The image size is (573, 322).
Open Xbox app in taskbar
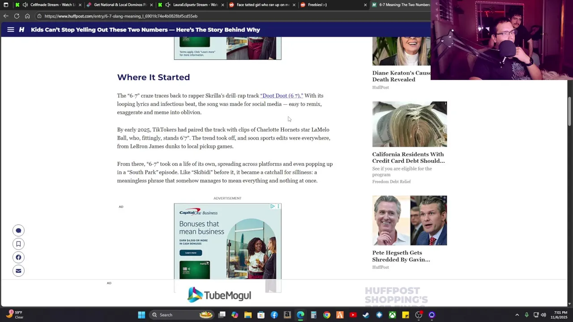392,315
